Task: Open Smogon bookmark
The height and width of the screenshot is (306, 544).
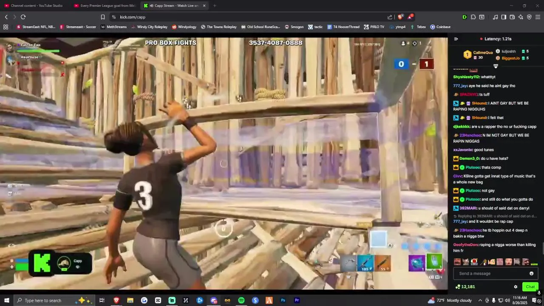Action: click(x=294, y=27)
